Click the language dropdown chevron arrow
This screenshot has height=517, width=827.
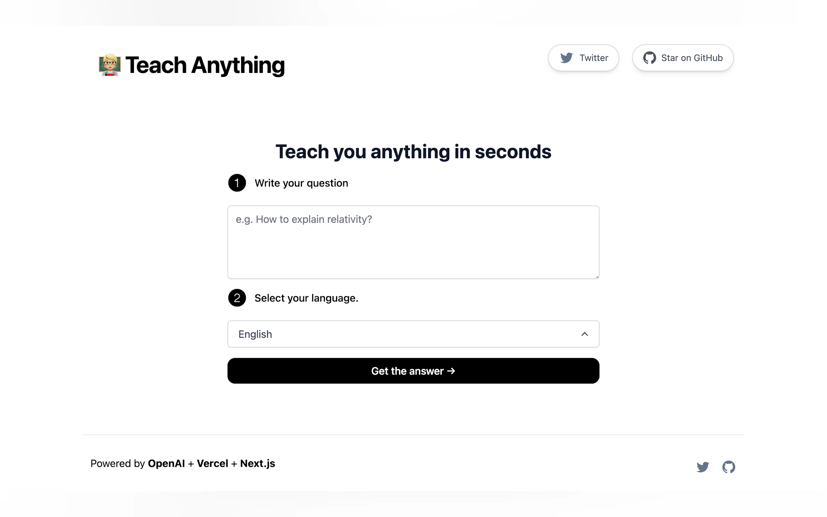click(584, 334)
